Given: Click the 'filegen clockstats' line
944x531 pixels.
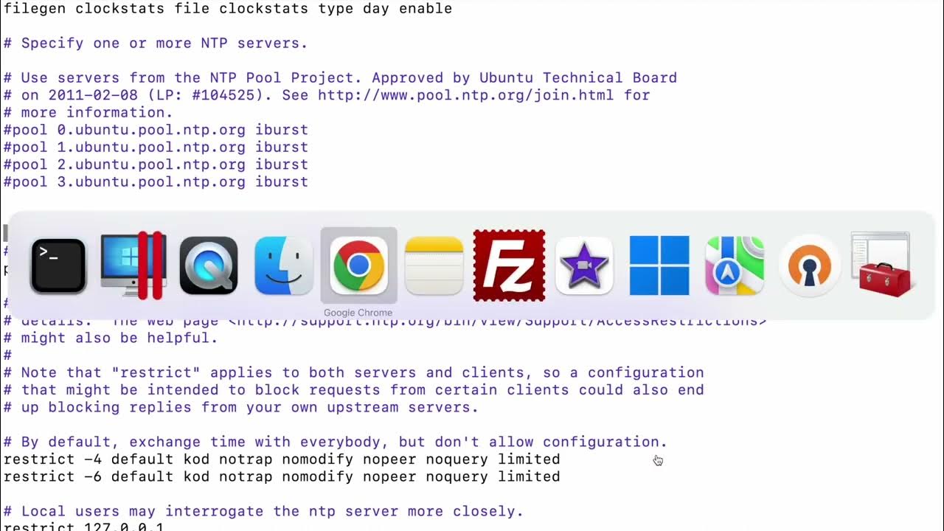Looking at the screenshot, I should pos(228,9).
